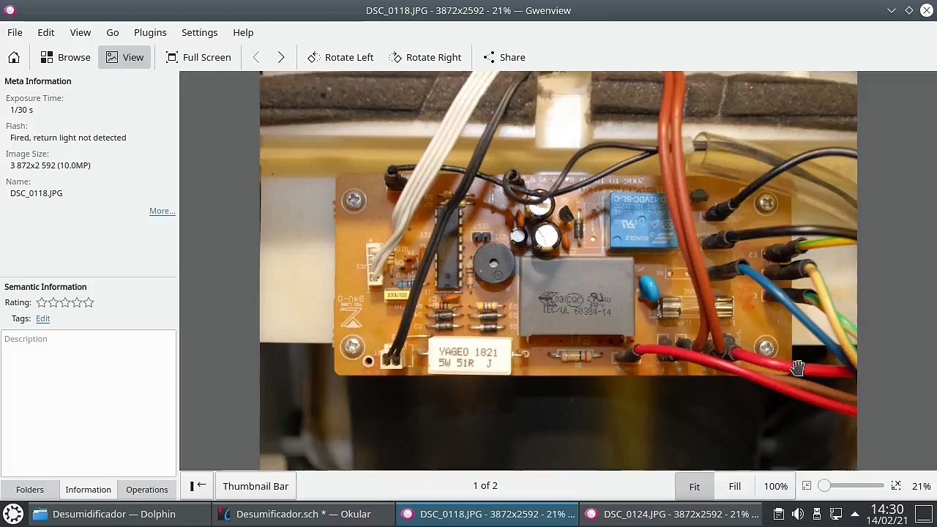Switch to Browse mode

point(66,57)
